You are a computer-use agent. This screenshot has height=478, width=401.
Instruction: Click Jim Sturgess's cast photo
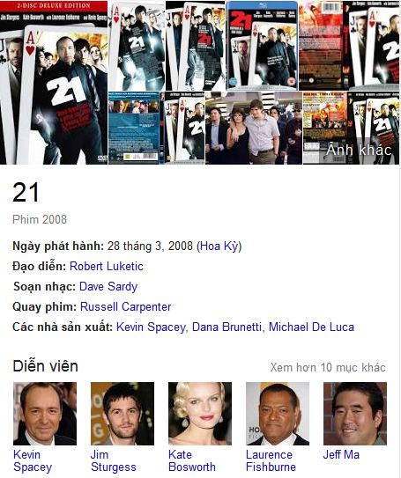[x=123, y=414]
